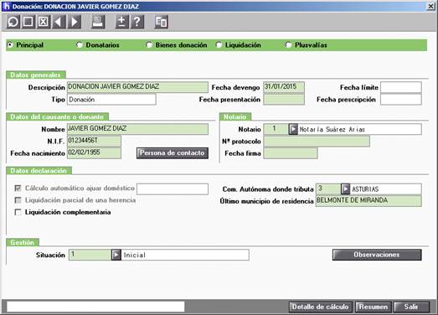The width and height of the screenshot is (438, 315).
Task: Click the ajuar doméstico amount field
Action: tap(173, 189)
